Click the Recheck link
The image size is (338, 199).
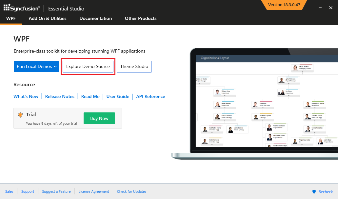pos(326,192)
